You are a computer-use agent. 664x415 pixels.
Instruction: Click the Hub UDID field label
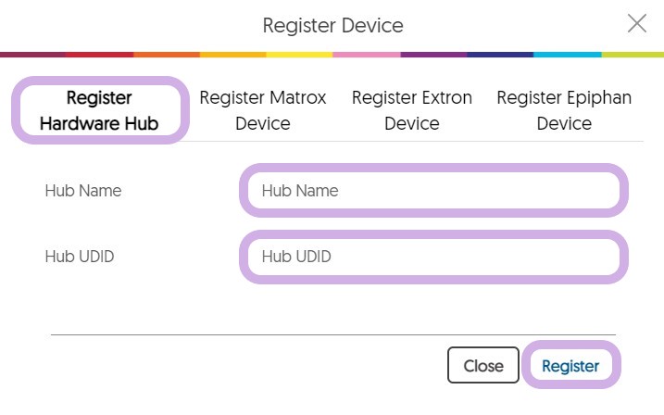coord(80,257)
